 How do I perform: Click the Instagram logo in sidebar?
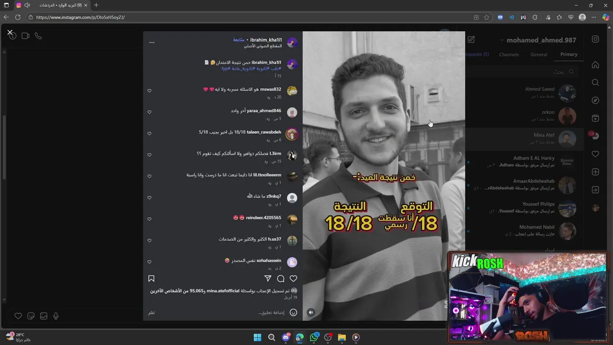pos(595,39)
